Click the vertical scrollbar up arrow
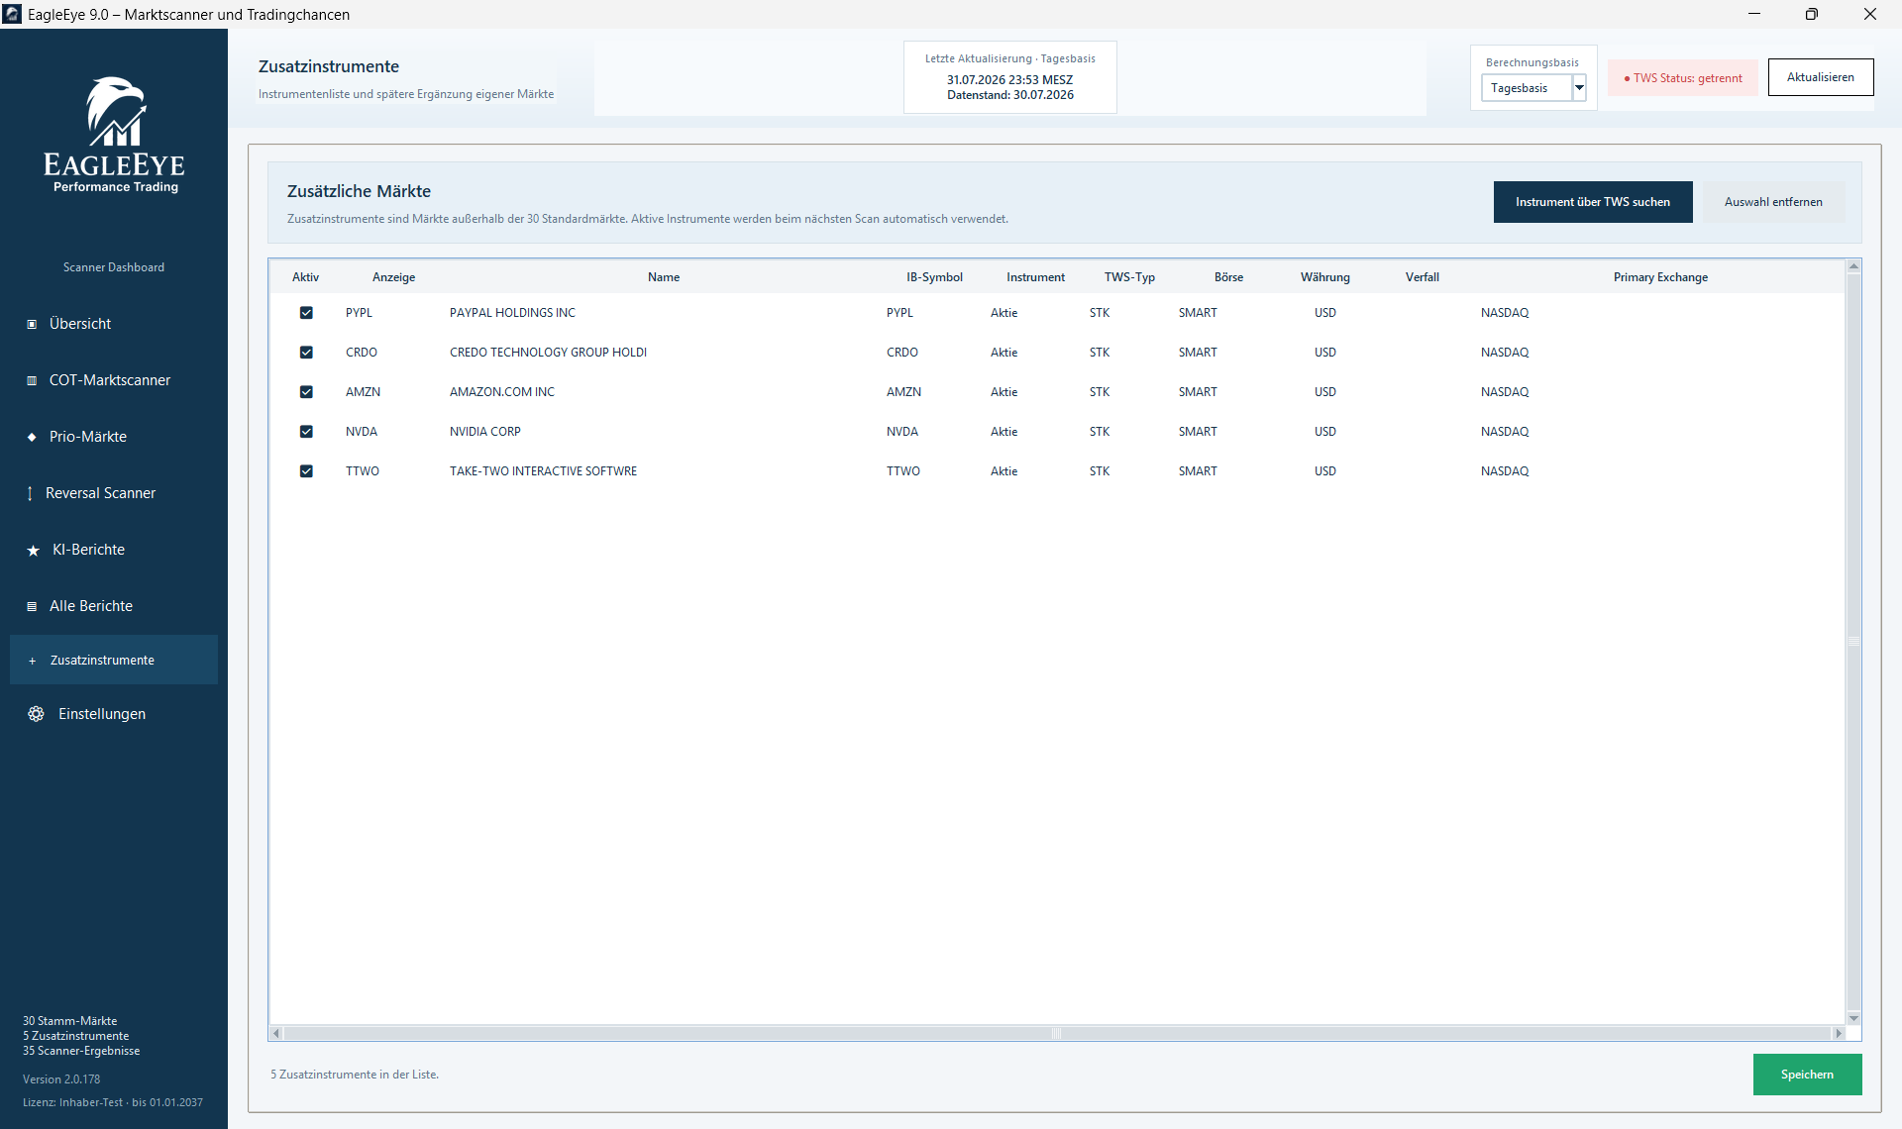 (x=1853, y=266)
